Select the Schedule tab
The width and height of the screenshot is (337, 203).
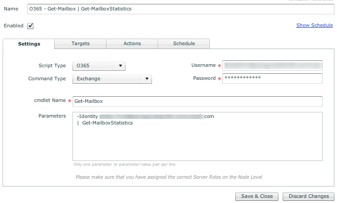tap(184, 43)
